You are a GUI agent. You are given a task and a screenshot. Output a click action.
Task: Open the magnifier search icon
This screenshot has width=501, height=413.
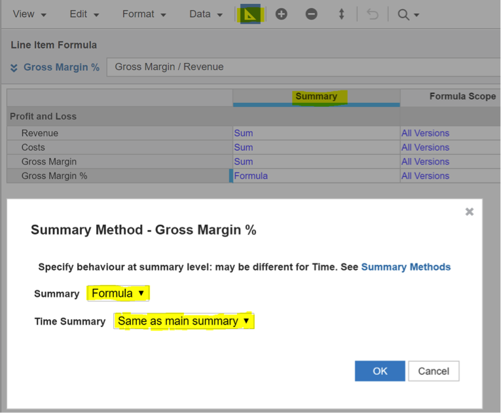click(x=403, y=14)
